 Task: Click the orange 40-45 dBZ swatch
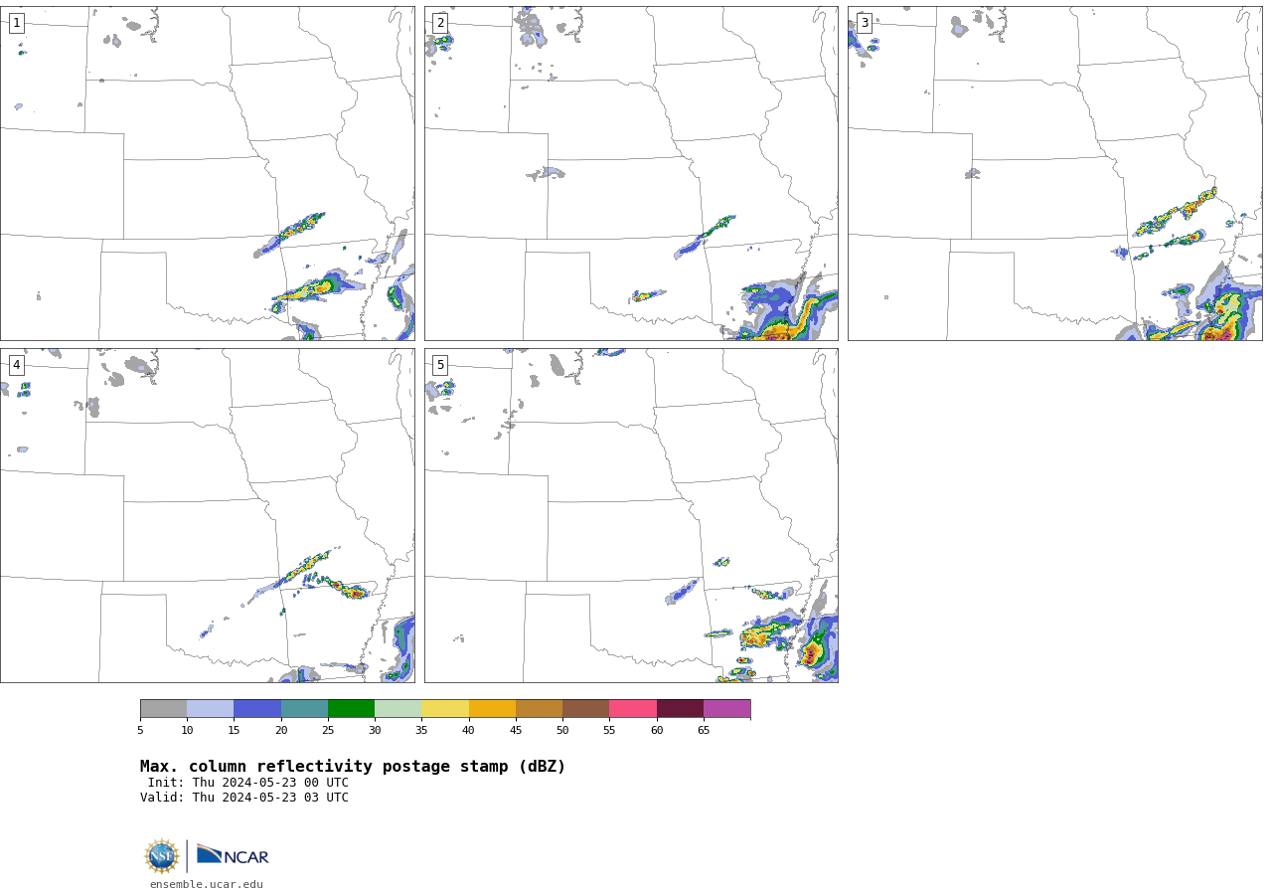click(x=492, y=709)
